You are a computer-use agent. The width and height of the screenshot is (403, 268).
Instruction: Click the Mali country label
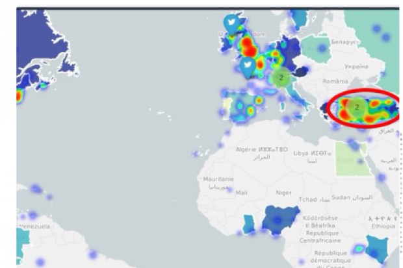[241, 192]
